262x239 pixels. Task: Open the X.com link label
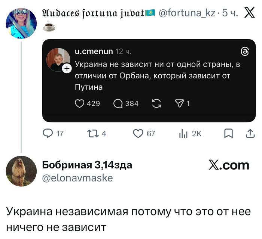(228, 165)
